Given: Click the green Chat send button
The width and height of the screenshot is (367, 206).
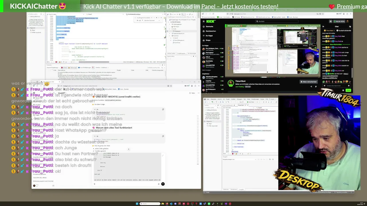Looking at the screenshot, I should click(348, 90).
